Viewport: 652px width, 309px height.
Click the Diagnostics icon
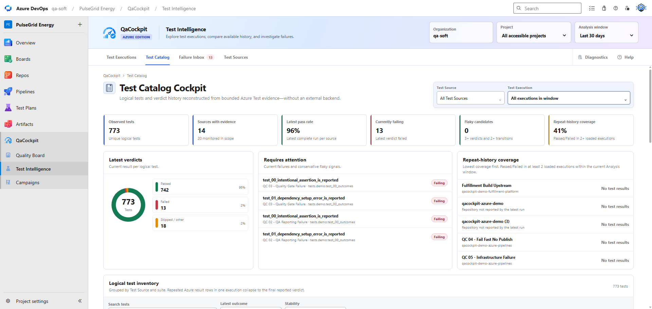tap(580, 57)
